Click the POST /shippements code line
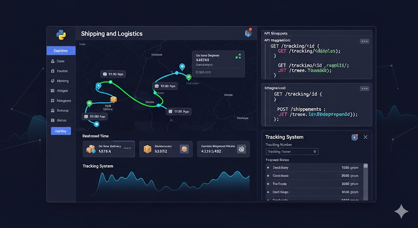Screen dimensions: 418x228 (x=301, y=109)
